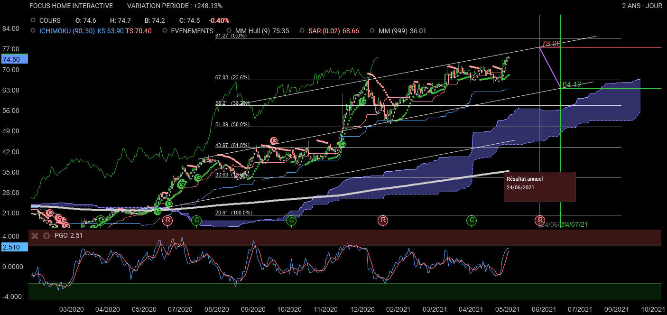The width and height of the screenshot is (667, 315).
Task: Open the COURS settings gear
Action: point(33,20)
